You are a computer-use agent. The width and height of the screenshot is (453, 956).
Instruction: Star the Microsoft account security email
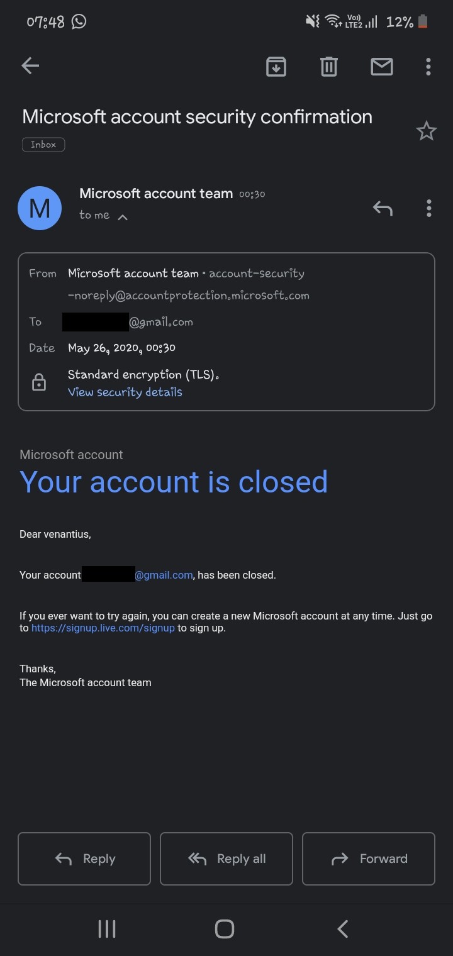coord(426,131)
